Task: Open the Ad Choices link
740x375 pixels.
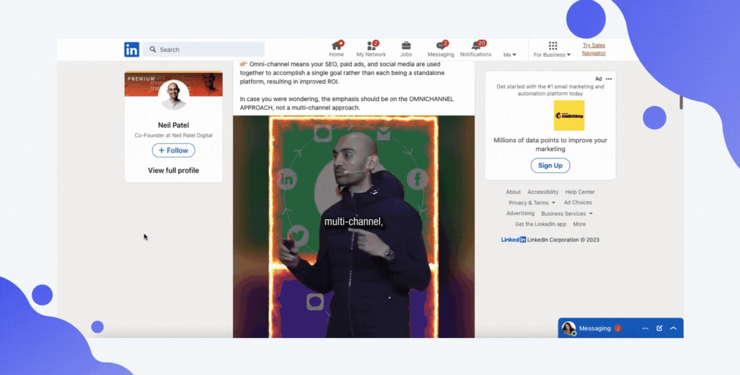Action: point(578,202)
